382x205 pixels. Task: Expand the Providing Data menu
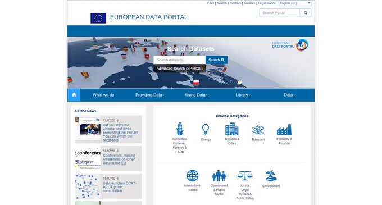149,95
